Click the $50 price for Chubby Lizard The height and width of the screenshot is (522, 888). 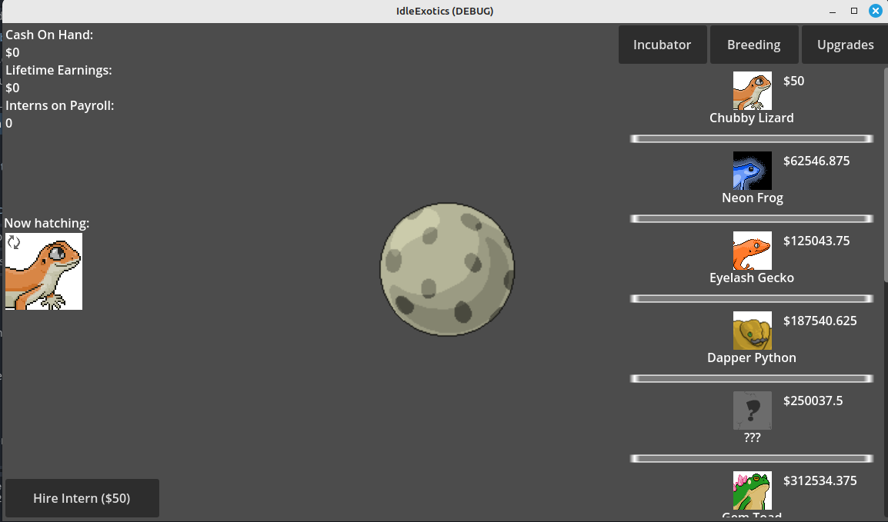[x=793, y=81]
